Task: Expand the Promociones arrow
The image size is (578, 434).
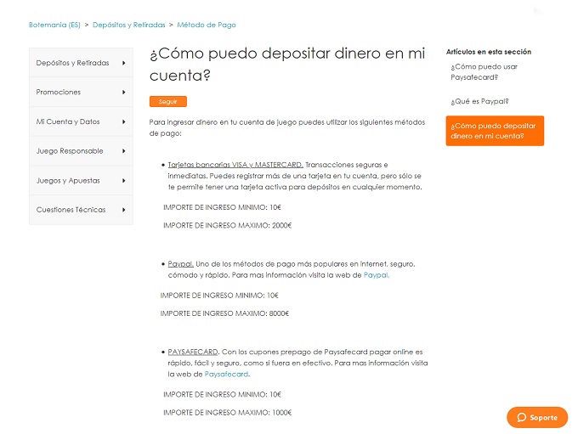Action: 124,92
